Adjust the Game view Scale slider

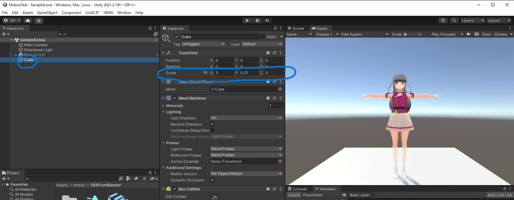coord(410,34)
